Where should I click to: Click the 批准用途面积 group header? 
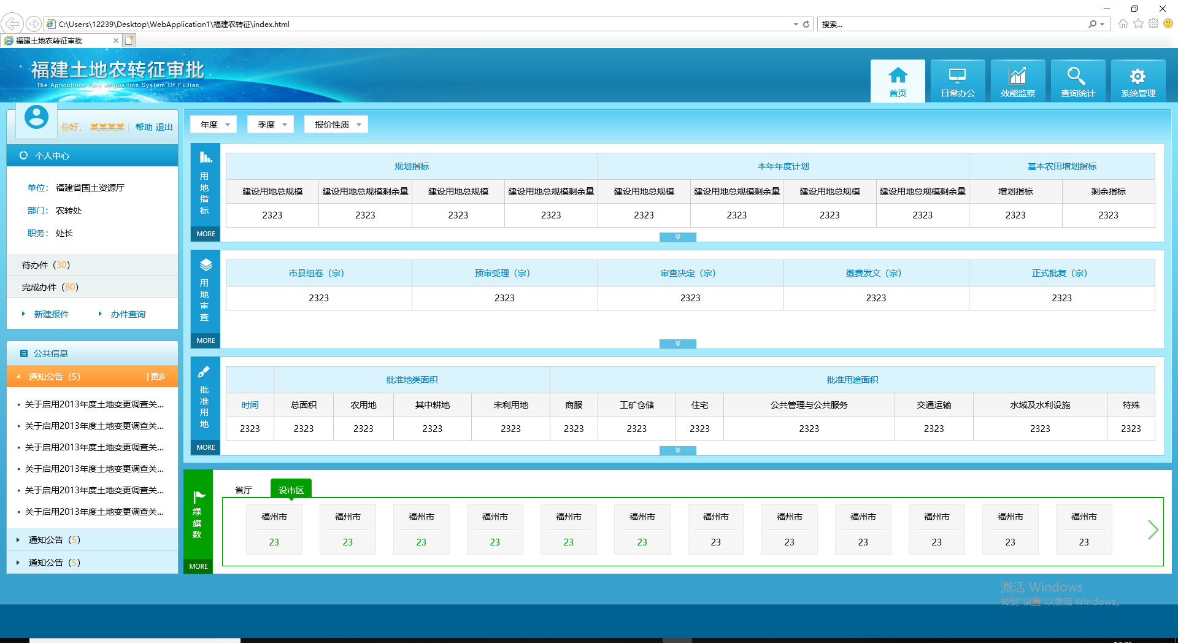(852, 380)
